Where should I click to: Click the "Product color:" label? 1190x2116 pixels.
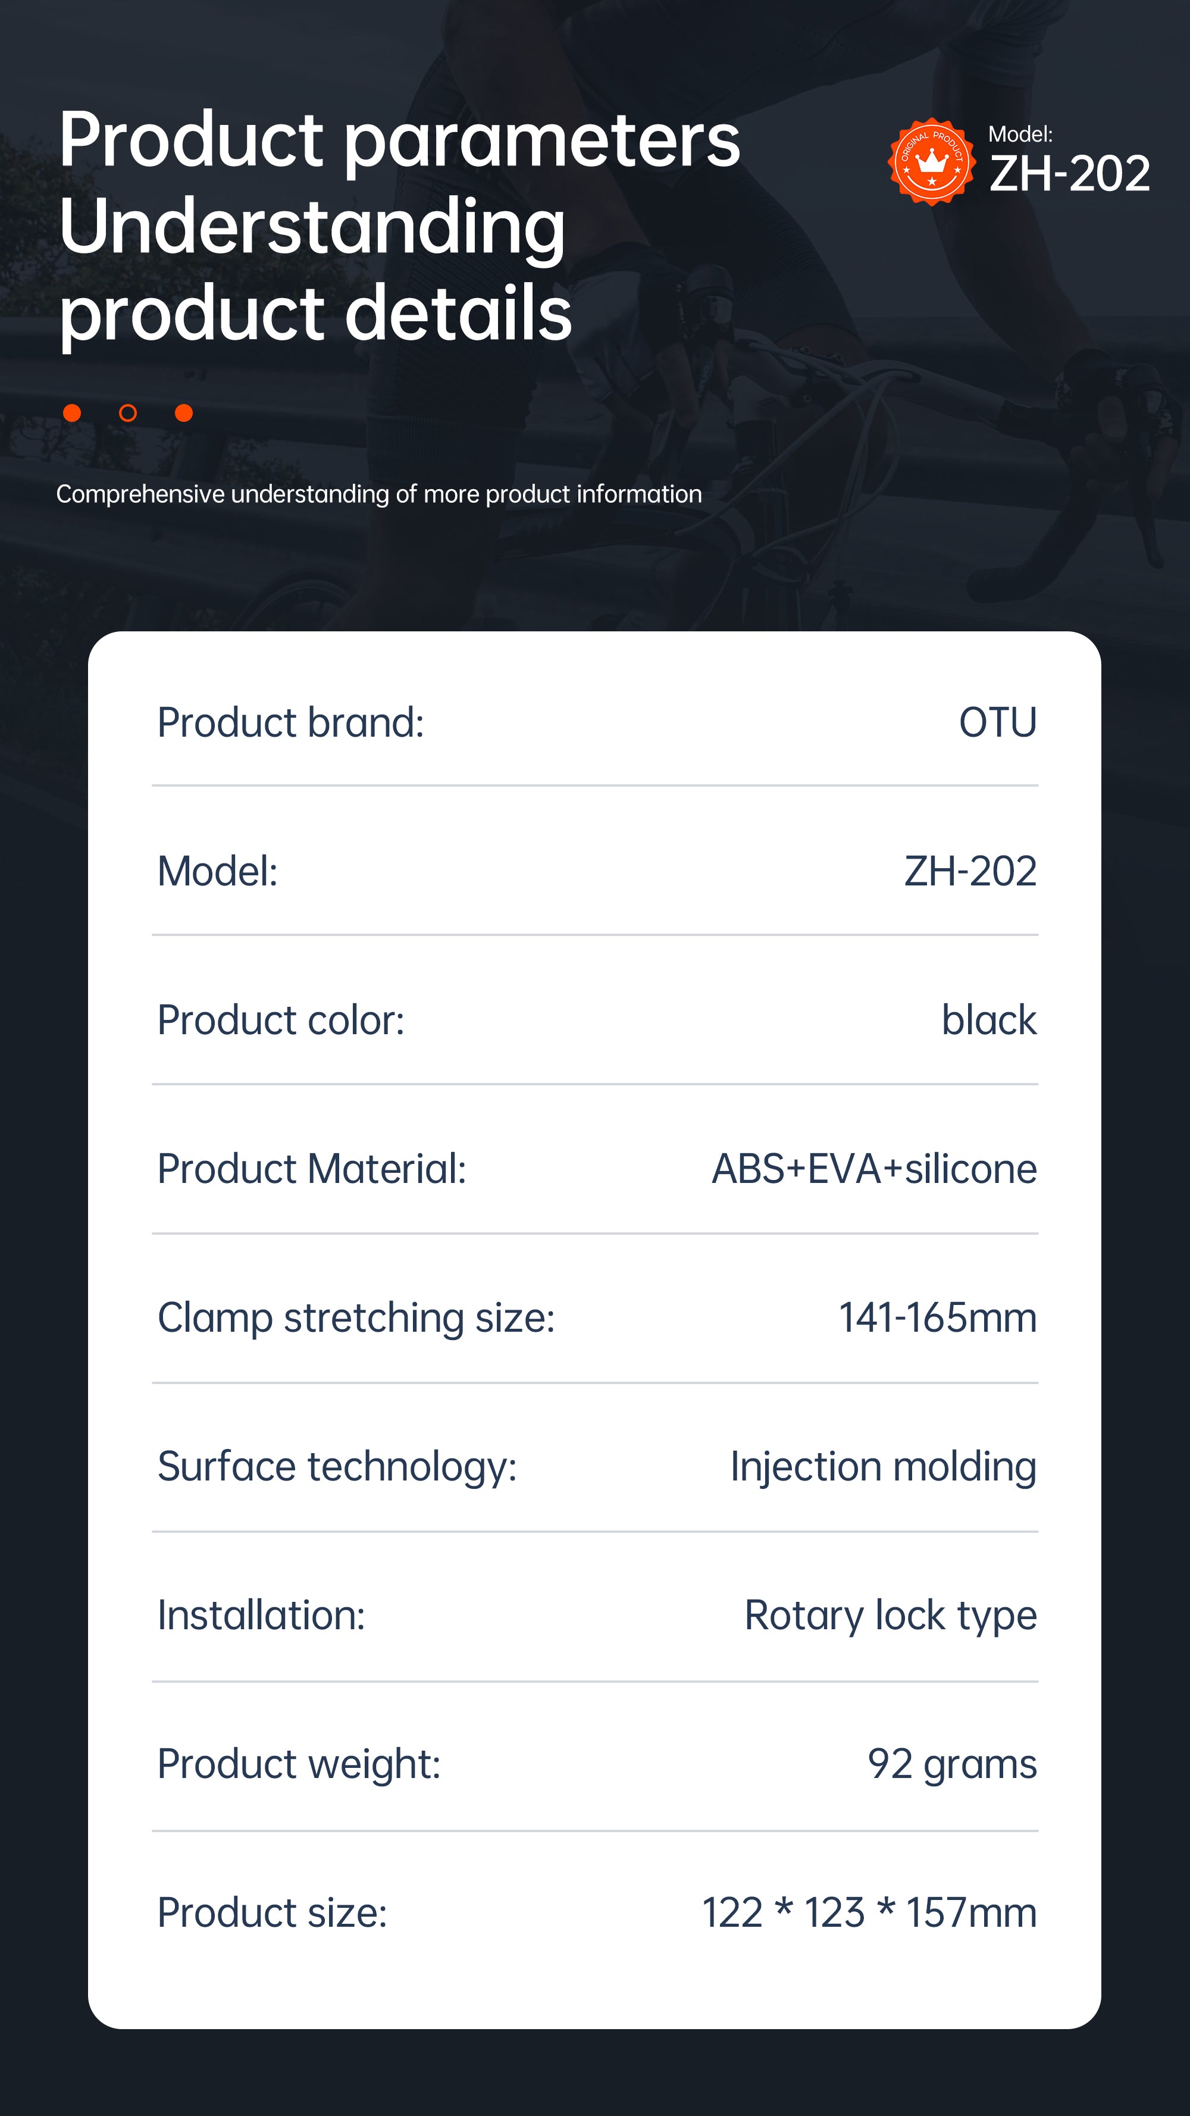coord(281,1020)
